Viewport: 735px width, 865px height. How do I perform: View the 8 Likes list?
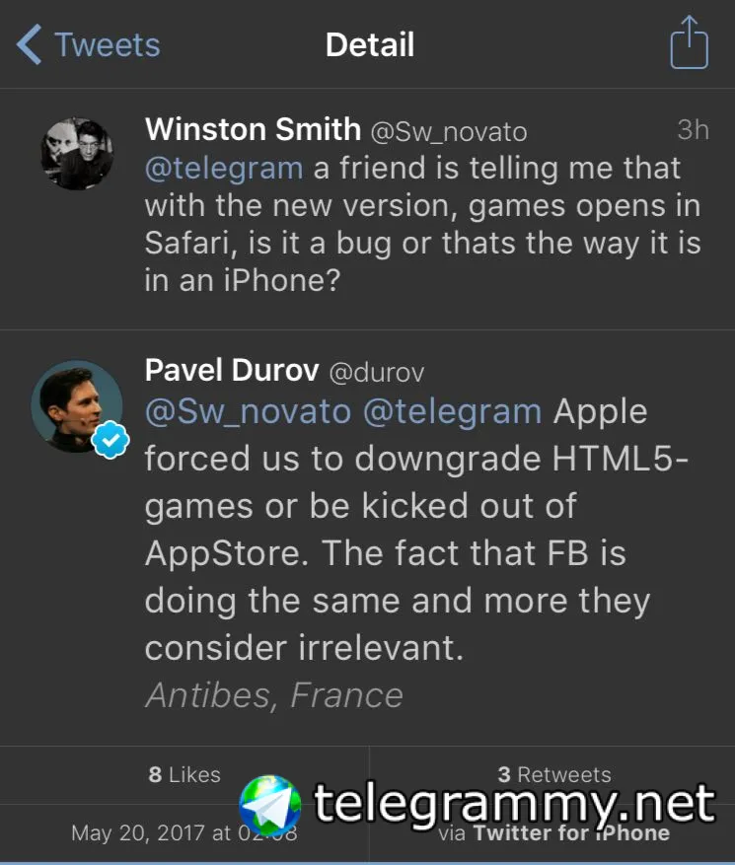184,774
